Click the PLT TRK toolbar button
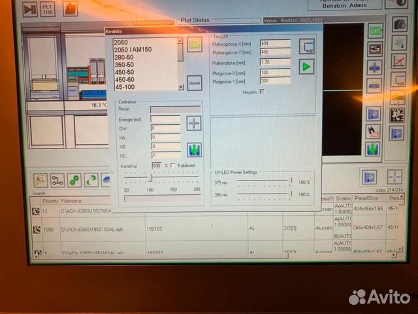 [48, 9]
